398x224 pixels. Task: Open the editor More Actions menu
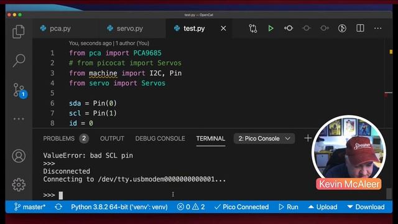point(377,28)
